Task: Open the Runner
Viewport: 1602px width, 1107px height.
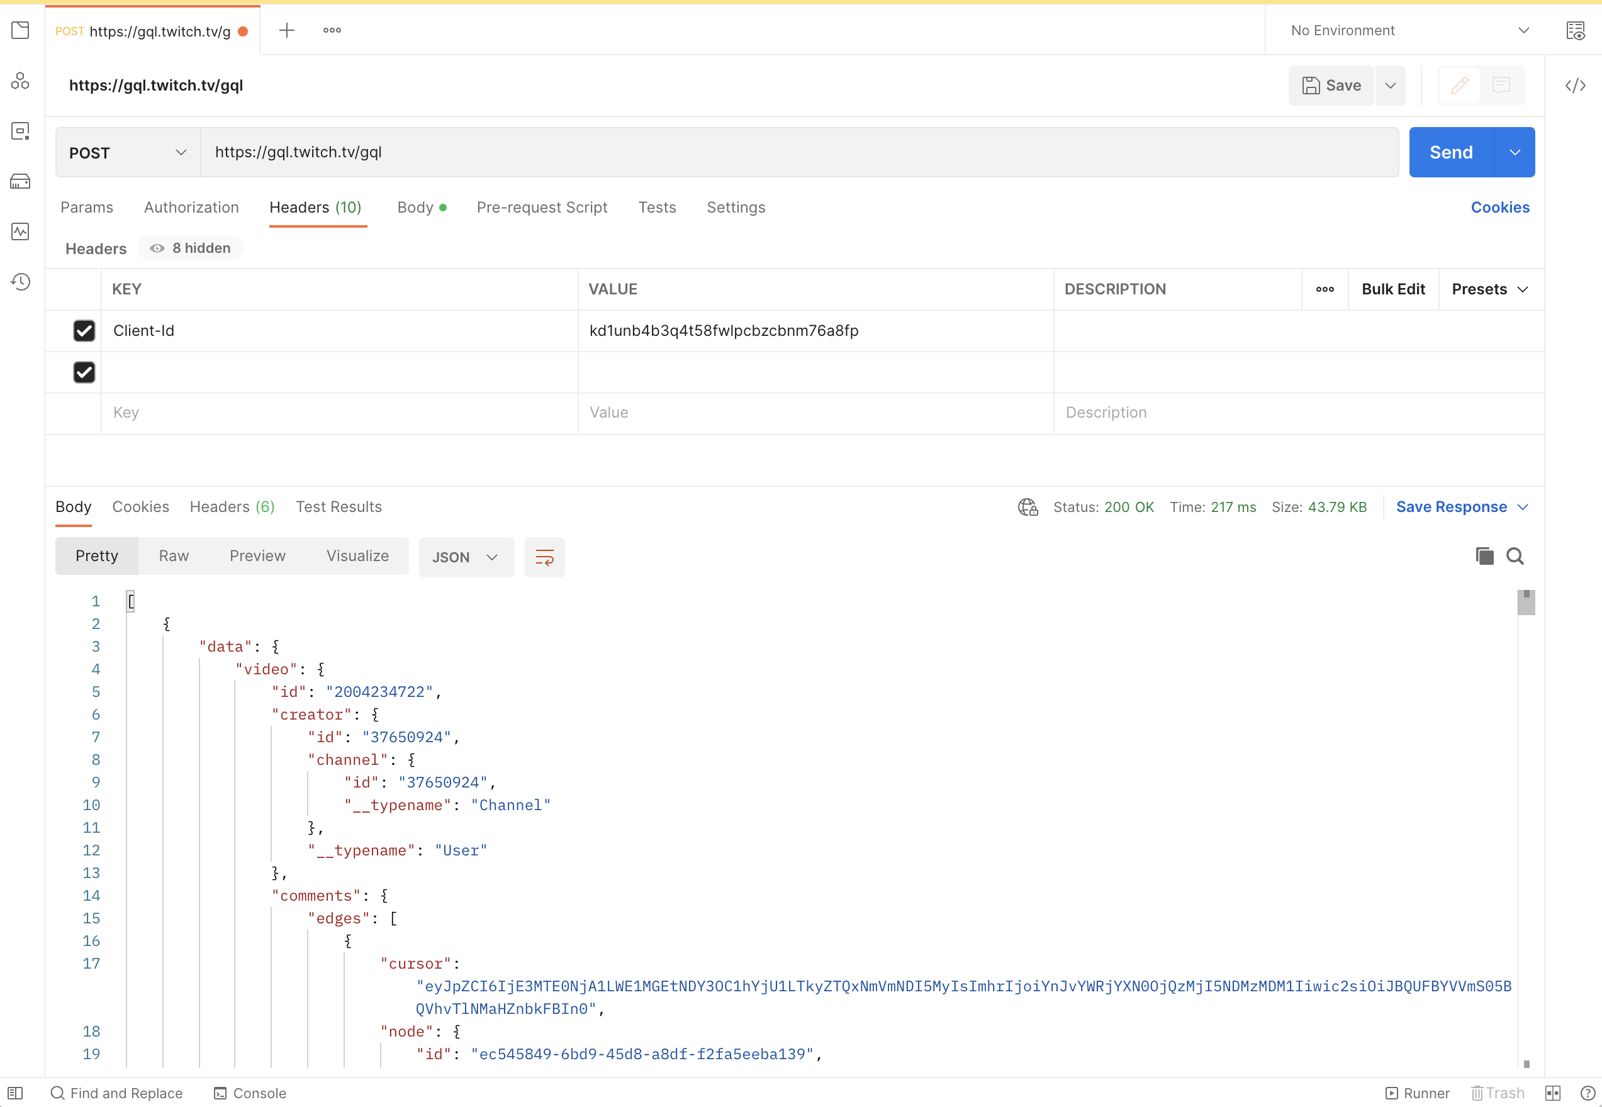Action: [1418, 1093]
